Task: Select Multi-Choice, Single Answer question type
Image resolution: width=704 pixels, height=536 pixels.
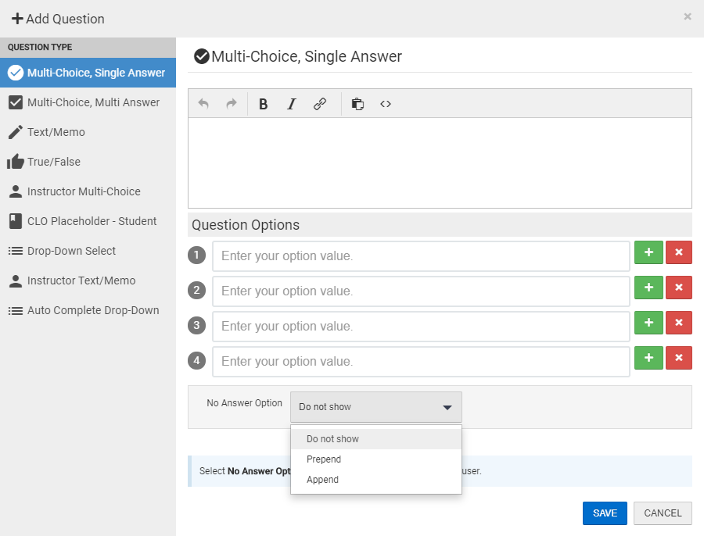Action: point(88,73)
